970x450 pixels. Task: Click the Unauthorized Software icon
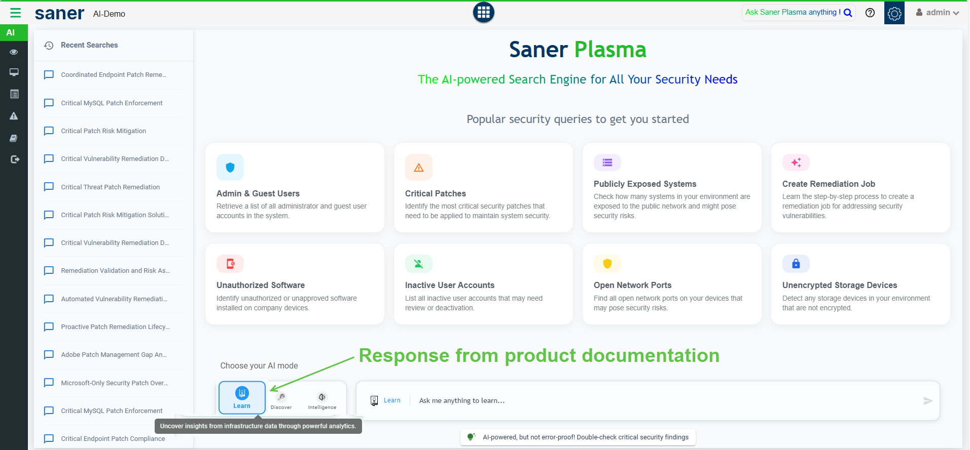click(x=230, y=264)
